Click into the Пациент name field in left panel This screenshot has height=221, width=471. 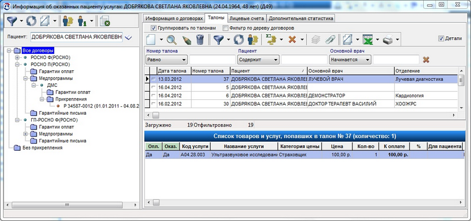tap(76, 37)
